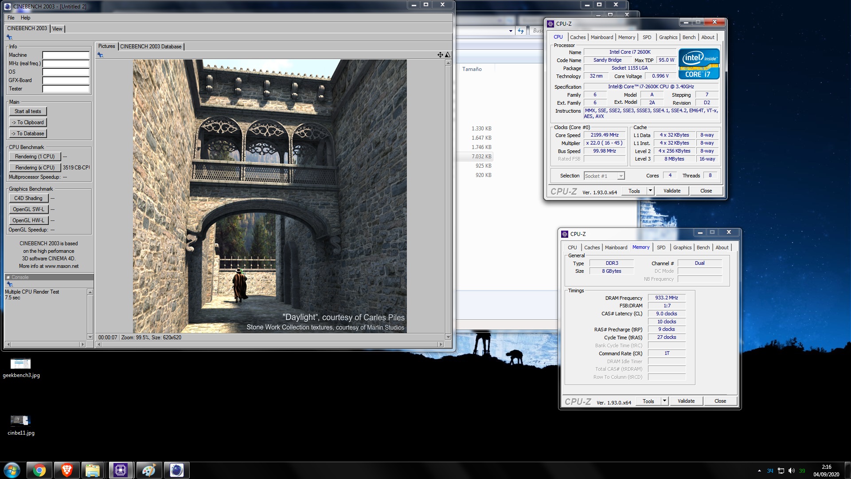
Task: Launch Brave browser from taskbar
Action: coord(67,470)
